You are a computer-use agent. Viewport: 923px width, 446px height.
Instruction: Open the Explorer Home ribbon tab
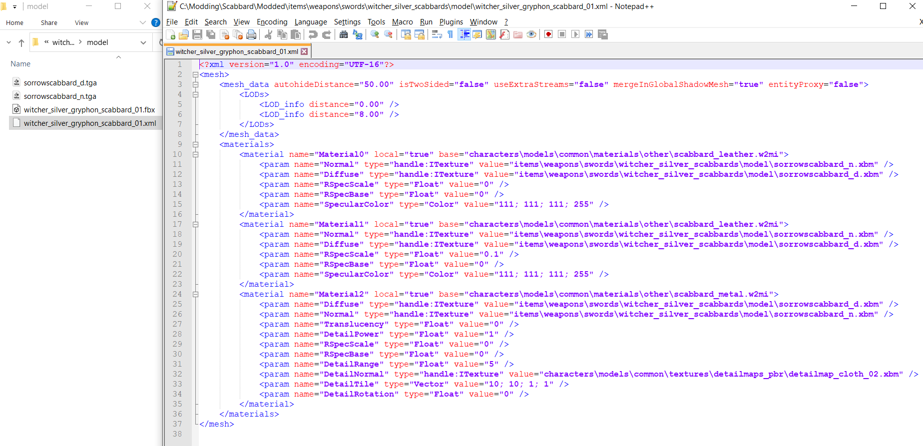click(14, 23)
